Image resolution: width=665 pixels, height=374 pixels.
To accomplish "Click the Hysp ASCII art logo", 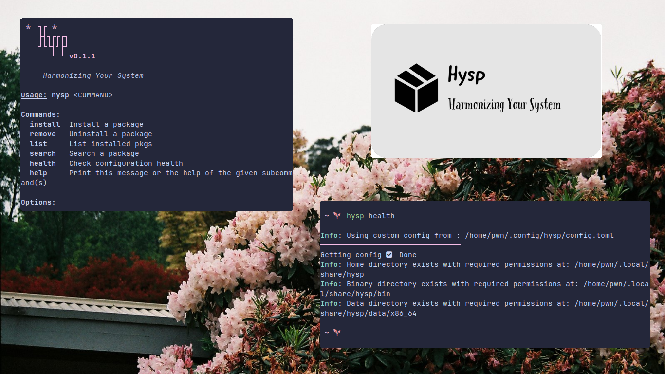I will click(x=53, y=41).
